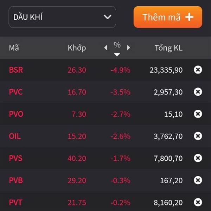Sort by the Khớp column header
The image size is (211, 211).
77,48
